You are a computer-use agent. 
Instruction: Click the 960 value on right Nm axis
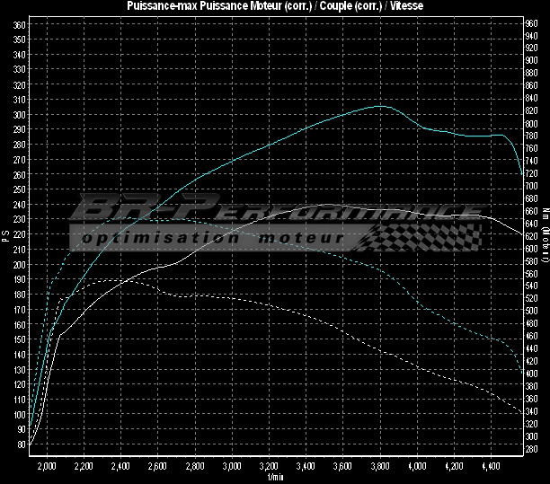[x=532, y=23]
